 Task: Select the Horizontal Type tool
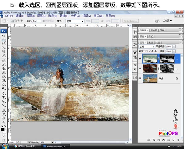(3, 97)
